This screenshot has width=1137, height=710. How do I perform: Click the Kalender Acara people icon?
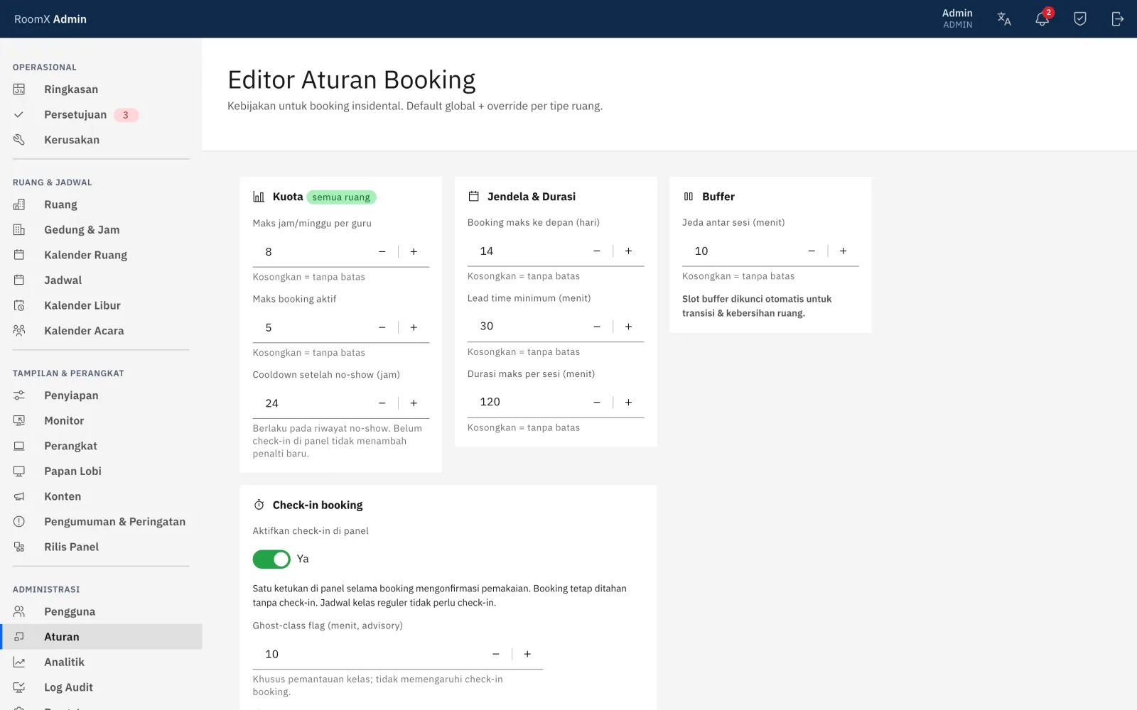tap(19, 331)
